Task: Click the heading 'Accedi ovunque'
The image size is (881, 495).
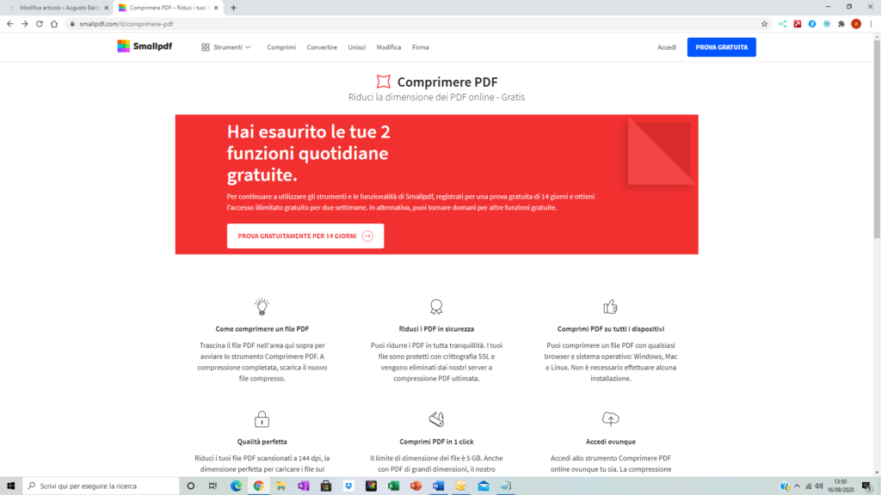Action: (x=611, y=442)
